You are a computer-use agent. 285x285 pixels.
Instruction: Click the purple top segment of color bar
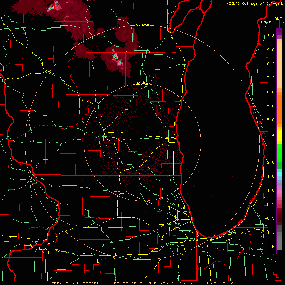(280, 32)
